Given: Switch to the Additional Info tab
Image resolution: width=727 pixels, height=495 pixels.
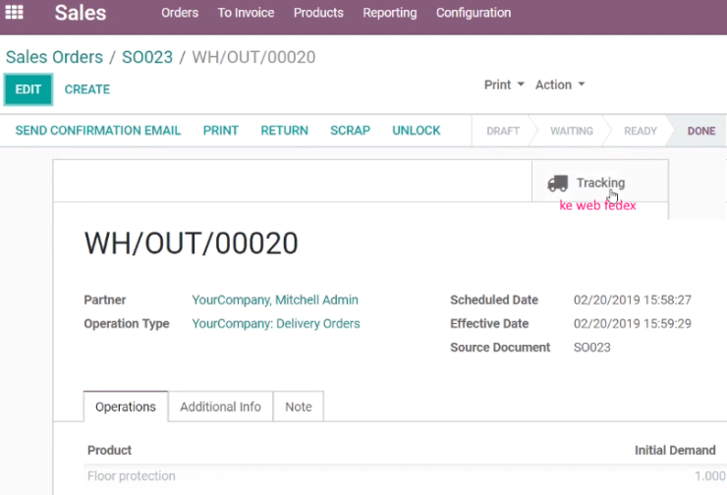Looking at the screenshot, I should point(220,407).
